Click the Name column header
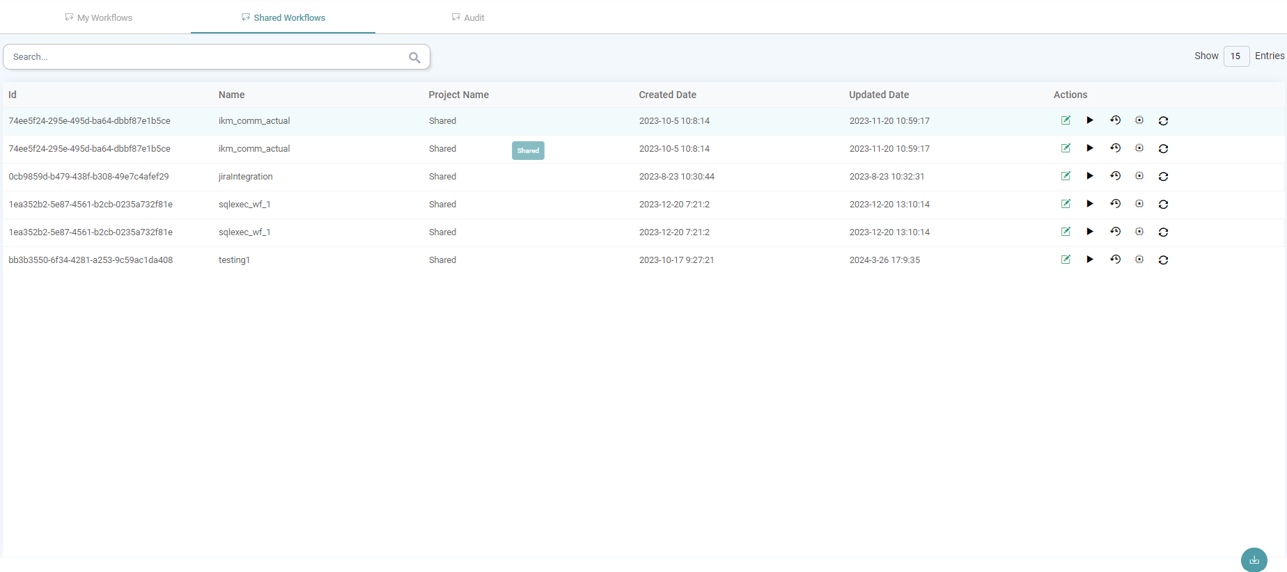The width and height of the screenshot is (1287, 572). coord(231,95)
